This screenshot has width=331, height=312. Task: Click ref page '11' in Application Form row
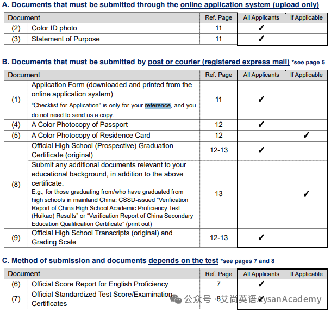coord(218,100)
